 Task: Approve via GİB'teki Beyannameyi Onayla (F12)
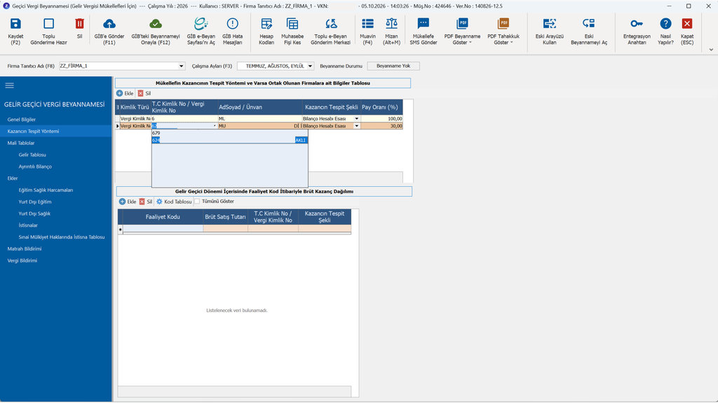pos(156,31)
